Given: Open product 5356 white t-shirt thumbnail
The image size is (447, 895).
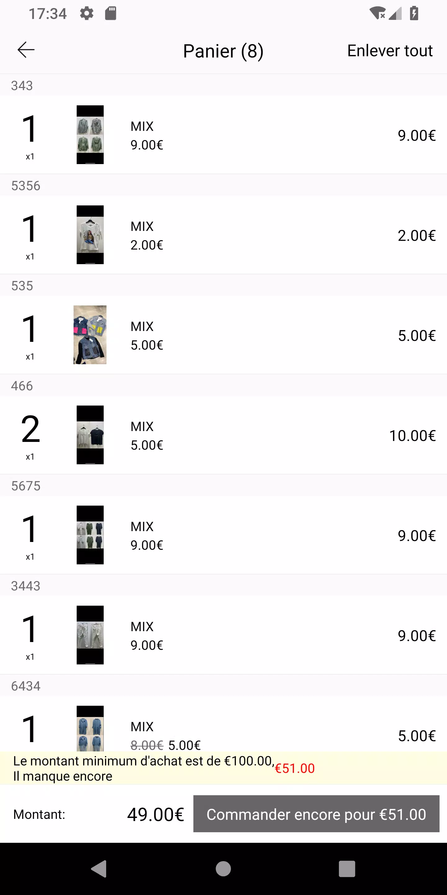Looking at the screenshot, I should click(90, 235).
